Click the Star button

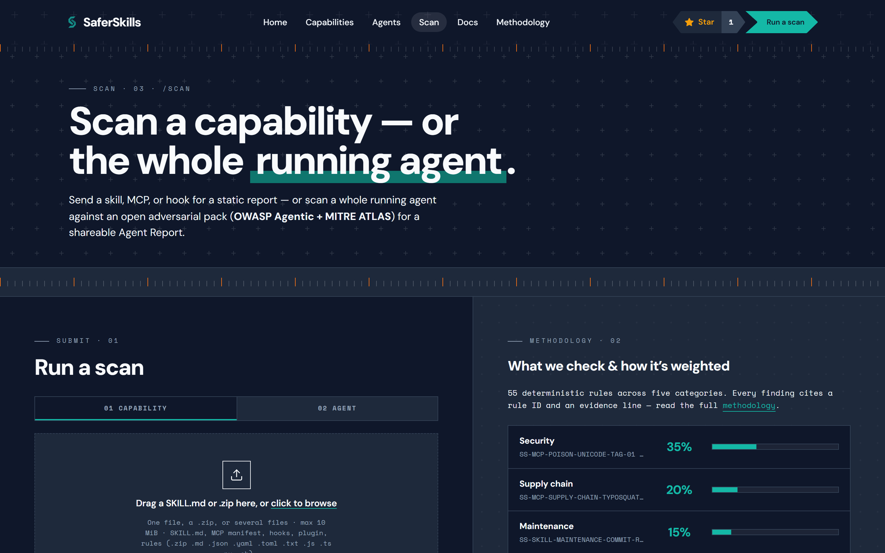pos(698,22)
